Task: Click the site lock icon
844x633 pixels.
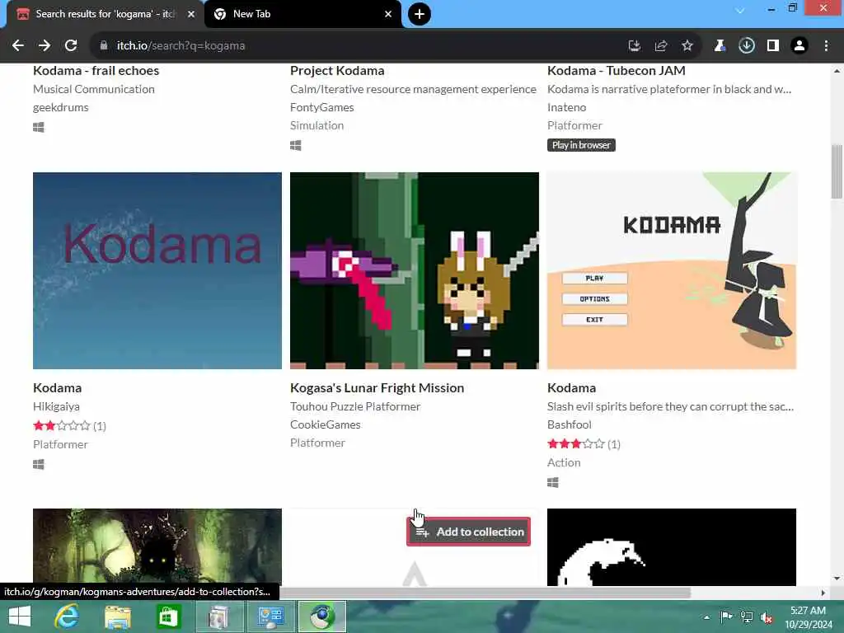Action: [x=103, y=46]
